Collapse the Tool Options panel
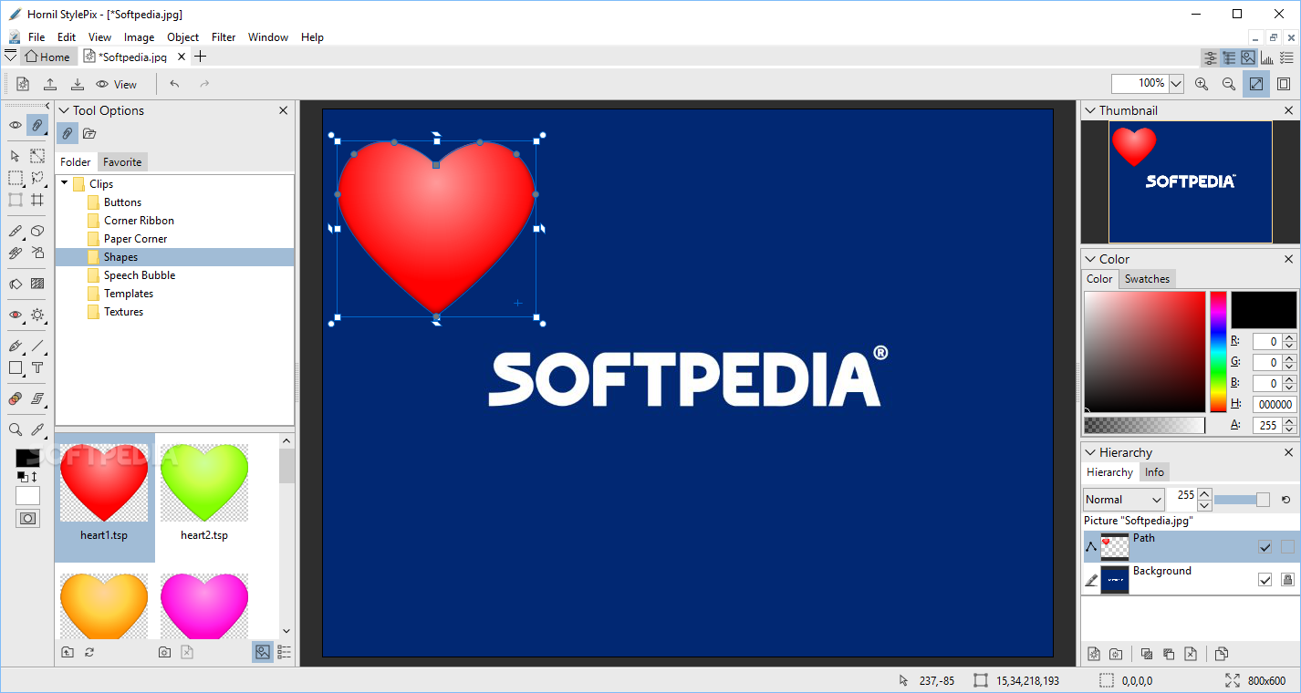 pyautogui.click(x=64, y=110)
